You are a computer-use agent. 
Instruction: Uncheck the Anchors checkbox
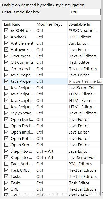coord(6,37)
